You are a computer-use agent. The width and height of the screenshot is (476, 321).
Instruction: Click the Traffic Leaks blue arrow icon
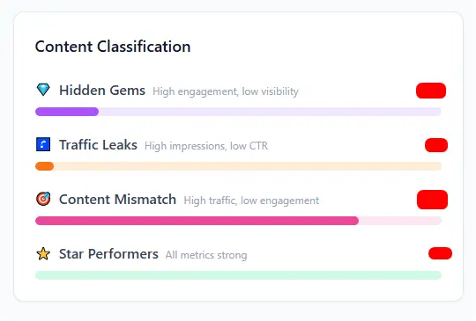pyautogui.click(x=43, y=144)
